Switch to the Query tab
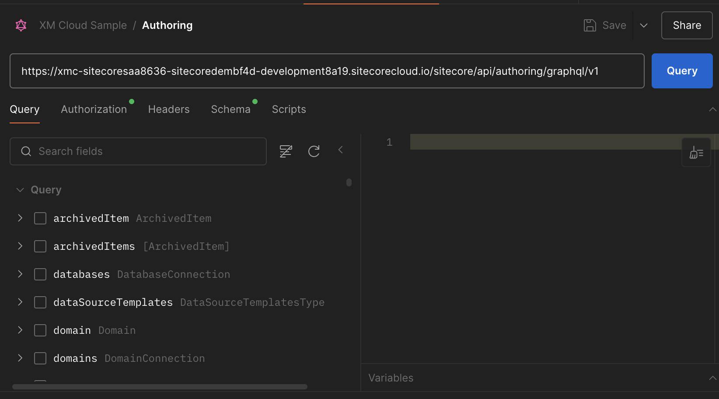The height and width of the screenshot is (399, 719). click(24, 109)
